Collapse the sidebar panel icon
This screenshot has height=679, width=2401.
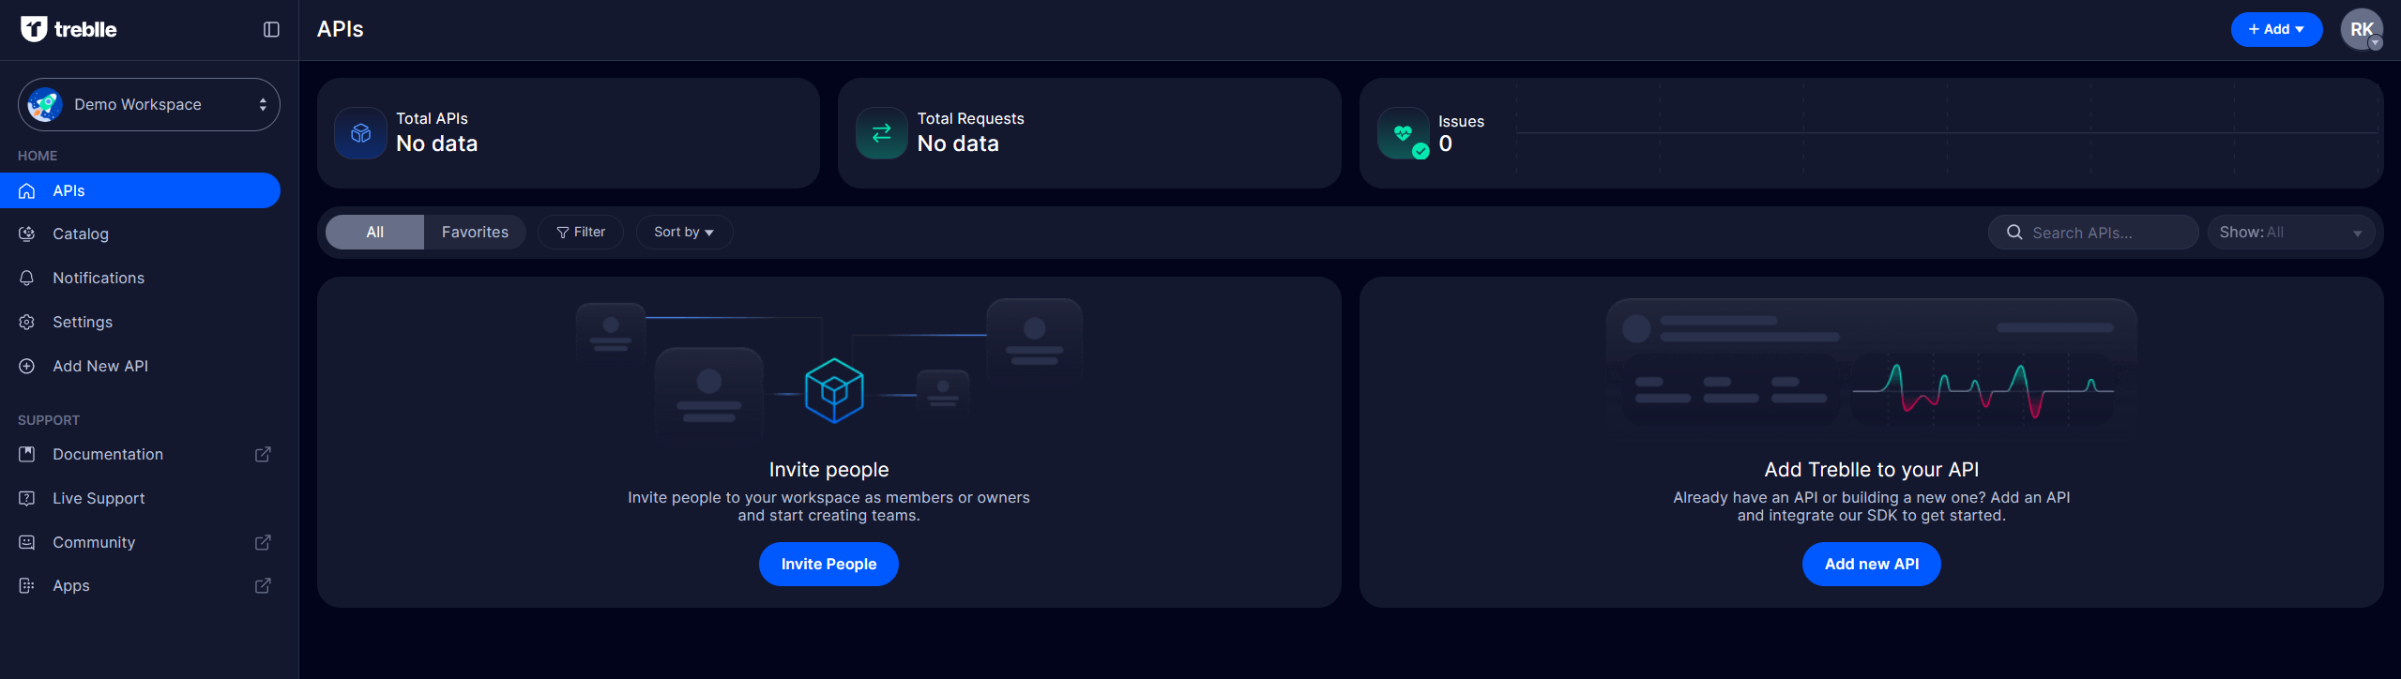click(271, 29)
